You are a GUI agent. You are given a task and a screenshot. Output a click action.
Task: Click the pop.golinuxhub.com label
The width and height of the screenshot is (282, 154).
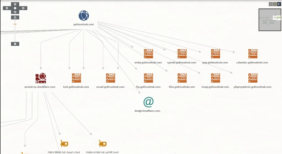pos(215,63)
